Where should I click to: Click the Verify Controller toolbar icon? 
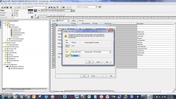(64, 7)
